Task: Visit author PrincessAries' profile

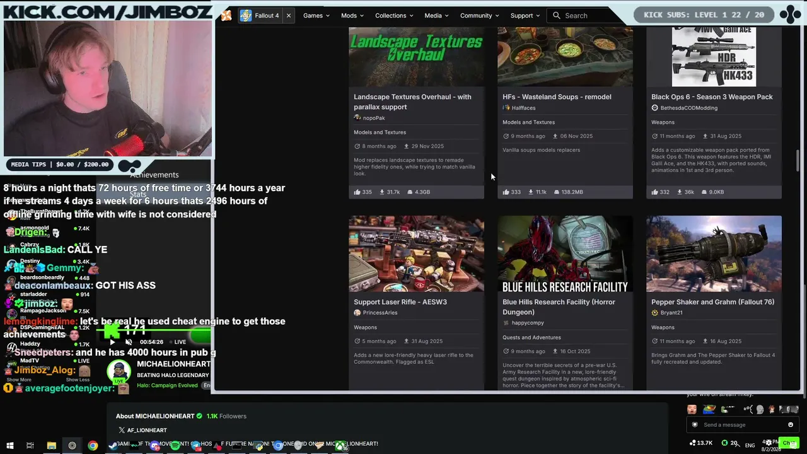Action: (x=380, y=313)
